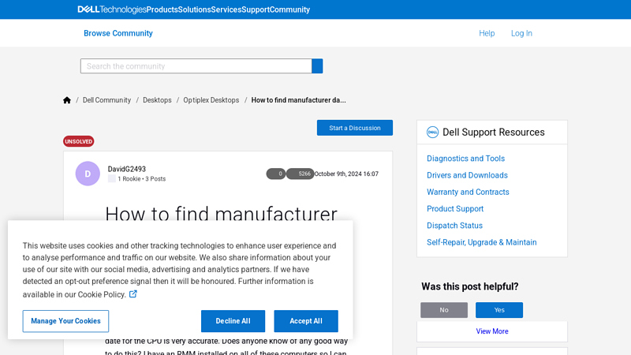The image size is (631, 355).
Task: Open Diagnostics and Tools
Action: point(465,159)
